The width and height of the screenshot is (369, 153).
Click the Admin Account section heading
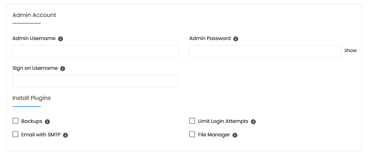point(34,15)
